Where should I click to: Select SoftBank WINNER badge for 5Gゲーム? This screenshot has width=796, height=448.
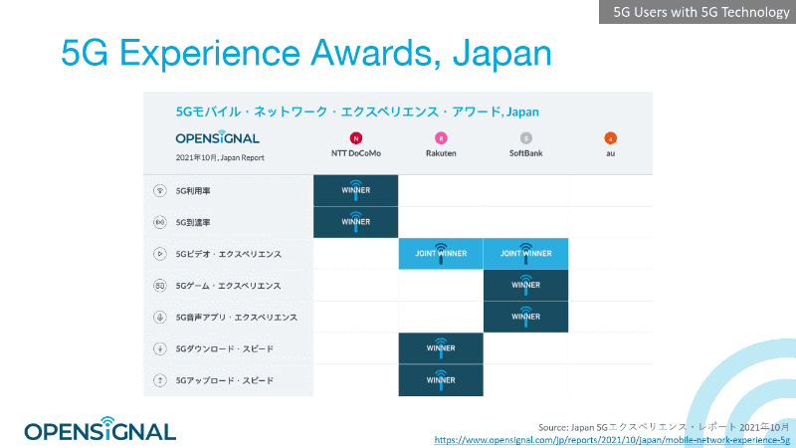pos(526,285)
